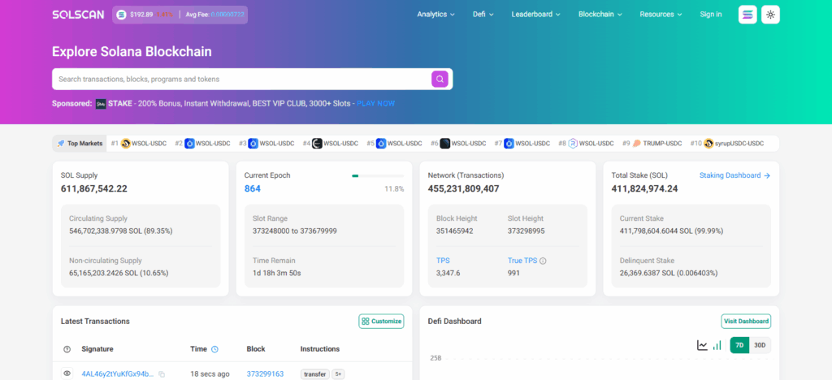Switch Defi Dashboard to line chart view
This screenshot has height=380, width=832.
coord(702,345)
